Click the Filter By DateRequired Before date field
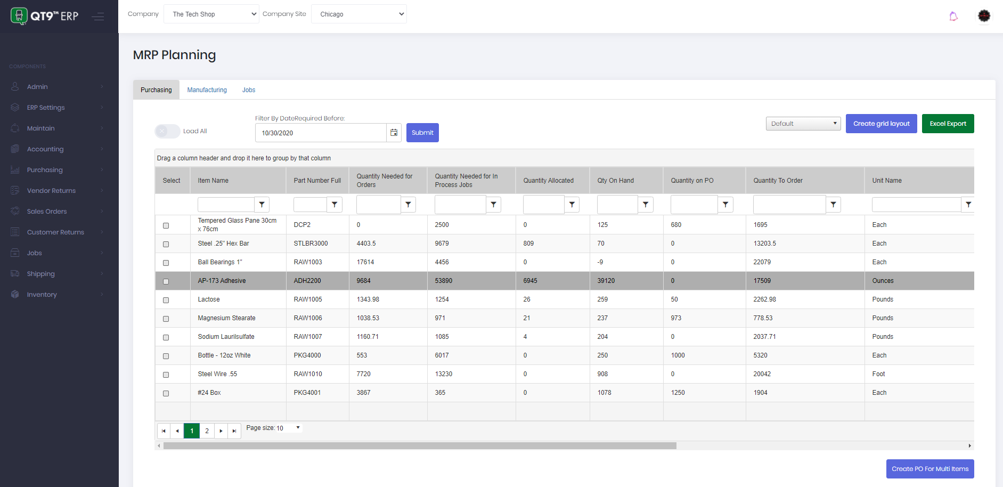1003x487 pixels. 321,133
